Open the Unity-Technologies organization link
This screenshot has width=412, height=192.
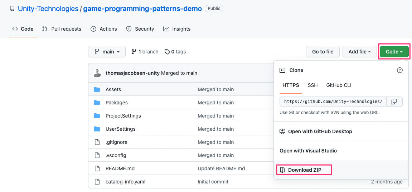point(48,9)
